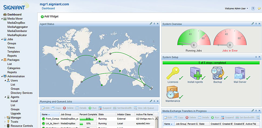Collapse the System Setup widget
The image size is (262, 128).
point(256,57)
